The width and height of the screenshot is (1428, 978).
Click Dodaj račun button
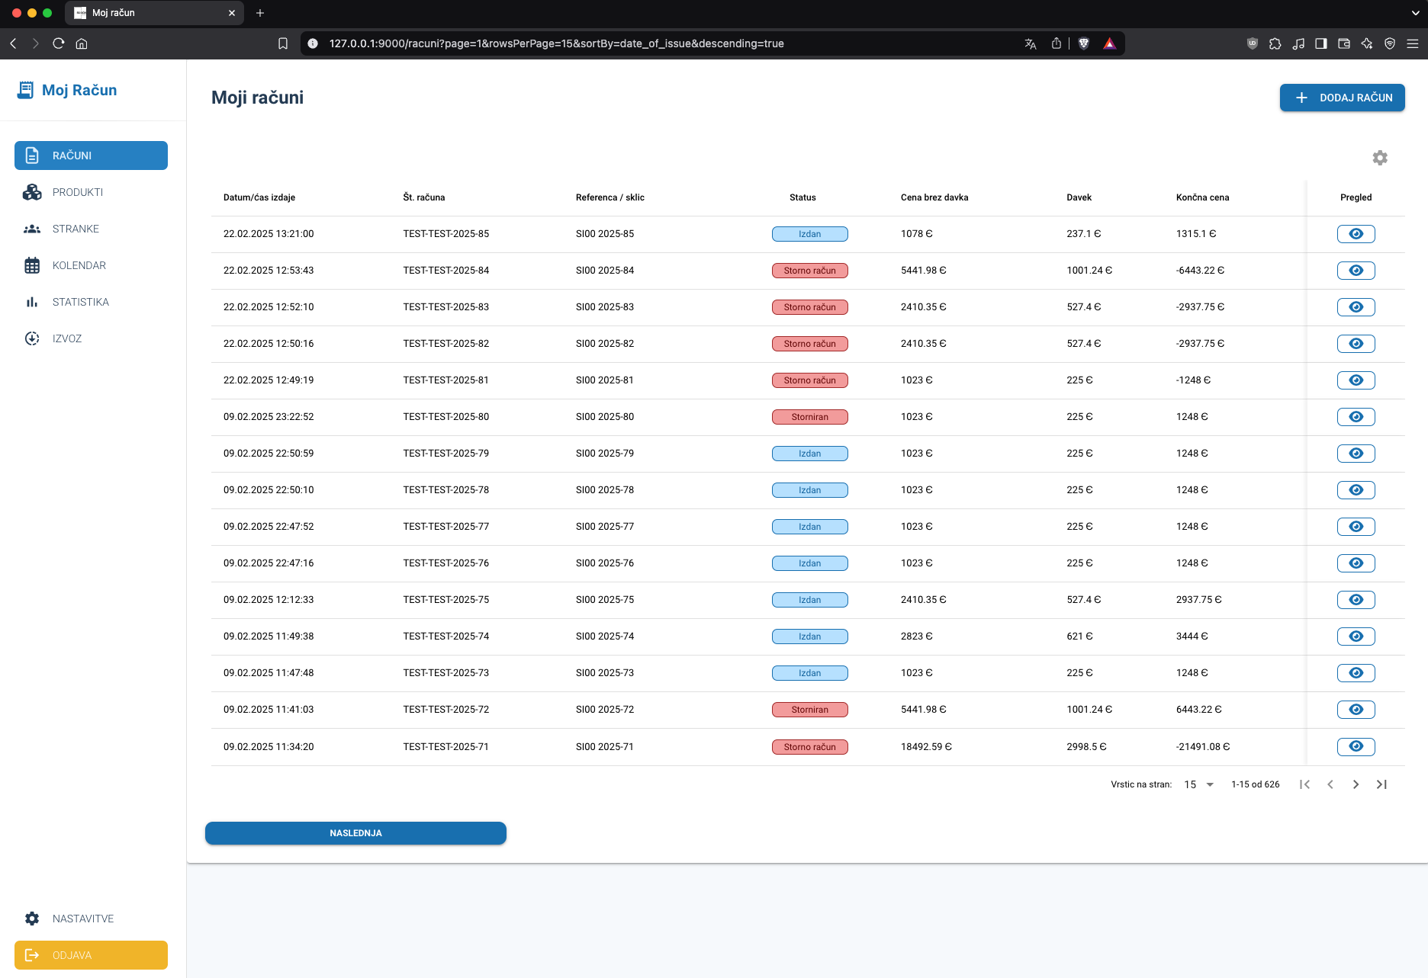[1342, 98]
